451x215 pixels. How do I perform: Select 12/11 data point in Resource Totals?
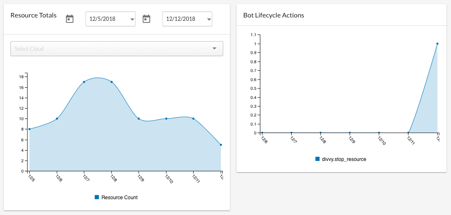pyautogui.click(x=193, y=119)
